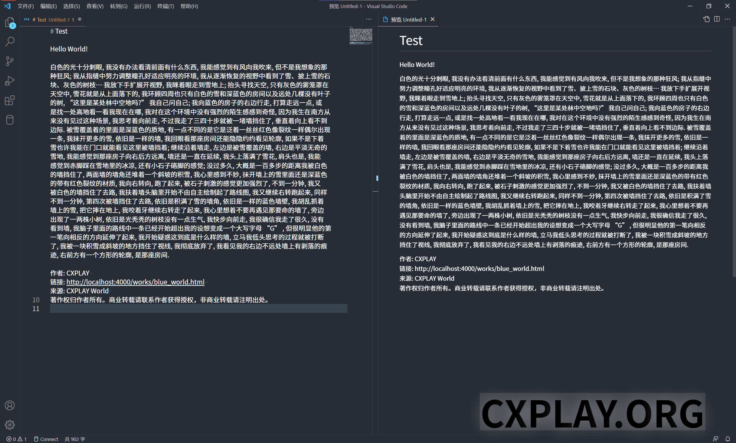Open the 运行(R) menu
The height and width of the screenshot is (443, 736).
point(142,6)
